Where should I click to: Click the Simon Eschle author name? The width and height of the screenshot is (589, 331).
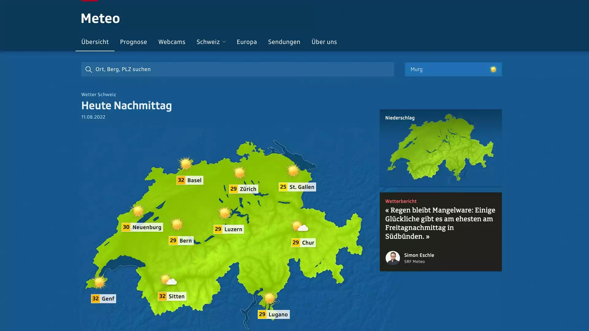click(419, 255)
